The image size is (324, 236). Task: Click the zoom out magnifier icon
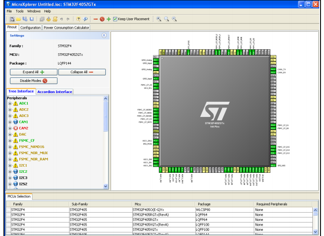(x=174, y=19)
